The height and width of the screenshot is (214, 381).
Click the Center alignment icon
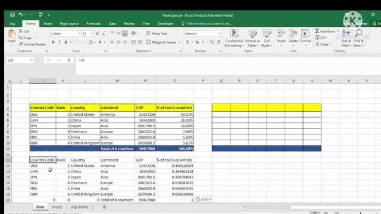[118, 42]
